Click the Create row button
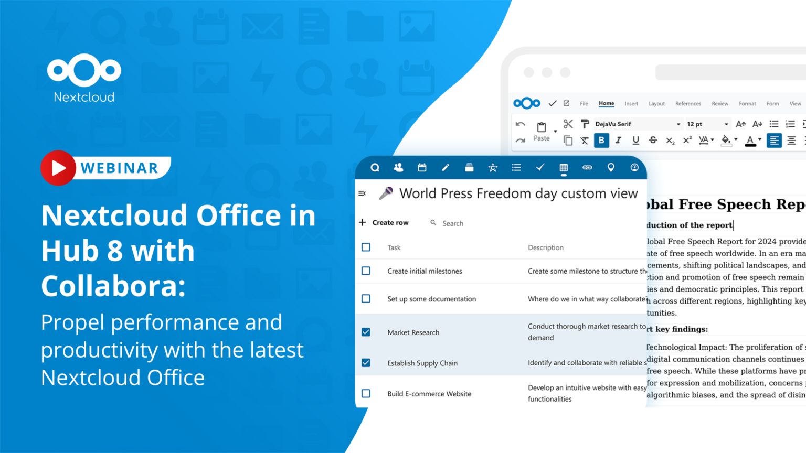This screenshot has height=453, width=806. pyautogui.click(x=385, y=222)
